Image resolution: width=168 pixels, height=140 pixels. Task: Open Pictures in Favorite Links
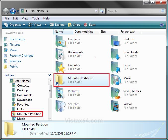click(12, 45)
